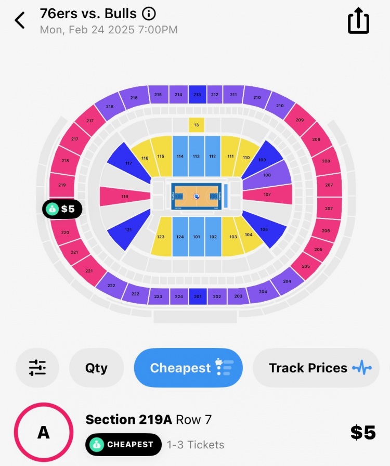Pick the yellow section 13 block
Image resolution: width=390 pixels, height=466 pixels.
tap(196, 125)
